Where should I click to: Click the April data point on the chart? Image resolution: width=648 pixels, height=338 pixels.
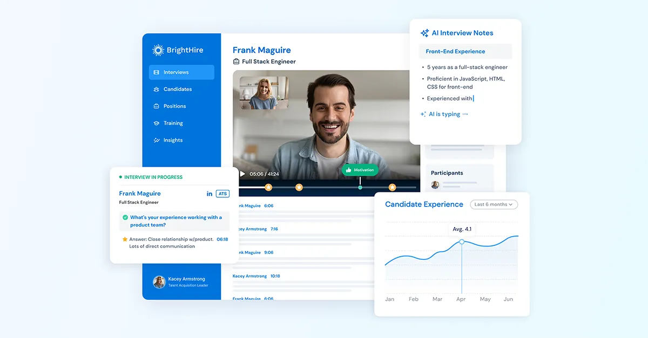pos(462,242)
